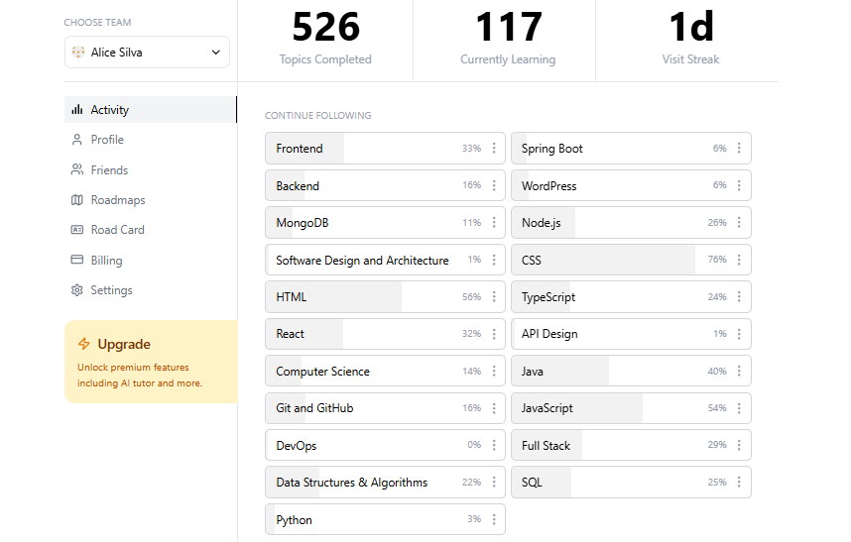Open the Frontend row options menu

click(494, 148)
